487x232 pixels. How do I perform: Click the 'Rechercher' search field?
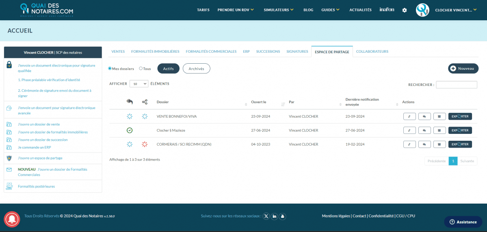tap(456, 85)
